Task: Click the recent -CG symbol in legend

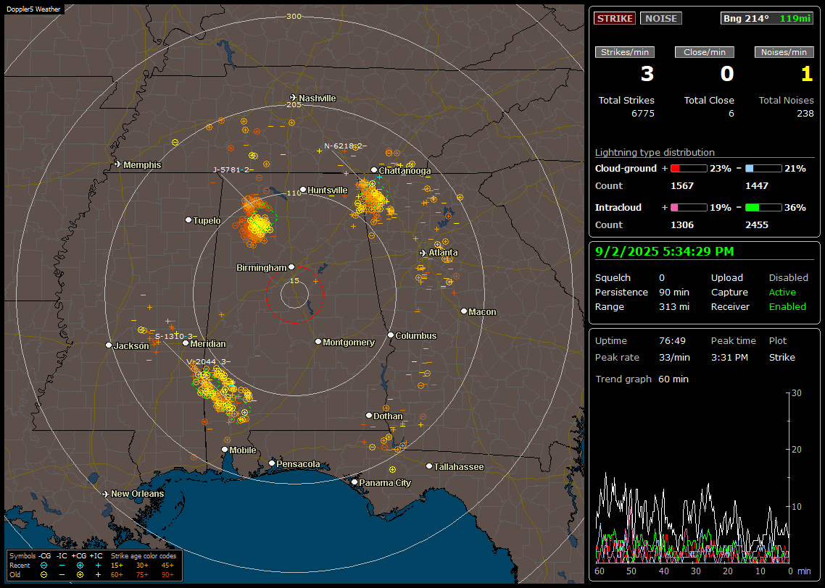Action: click(43, 566)
